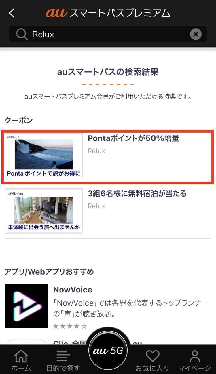Tap the magnifying glass search icon
This screenshot has height=374, width=216.
(21, 34)
